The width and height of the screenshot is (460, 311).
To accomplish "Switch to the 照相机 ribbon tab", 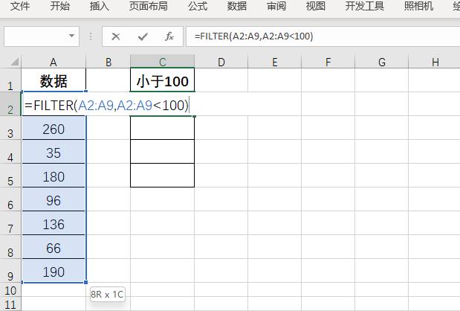I will pos(418,6).
